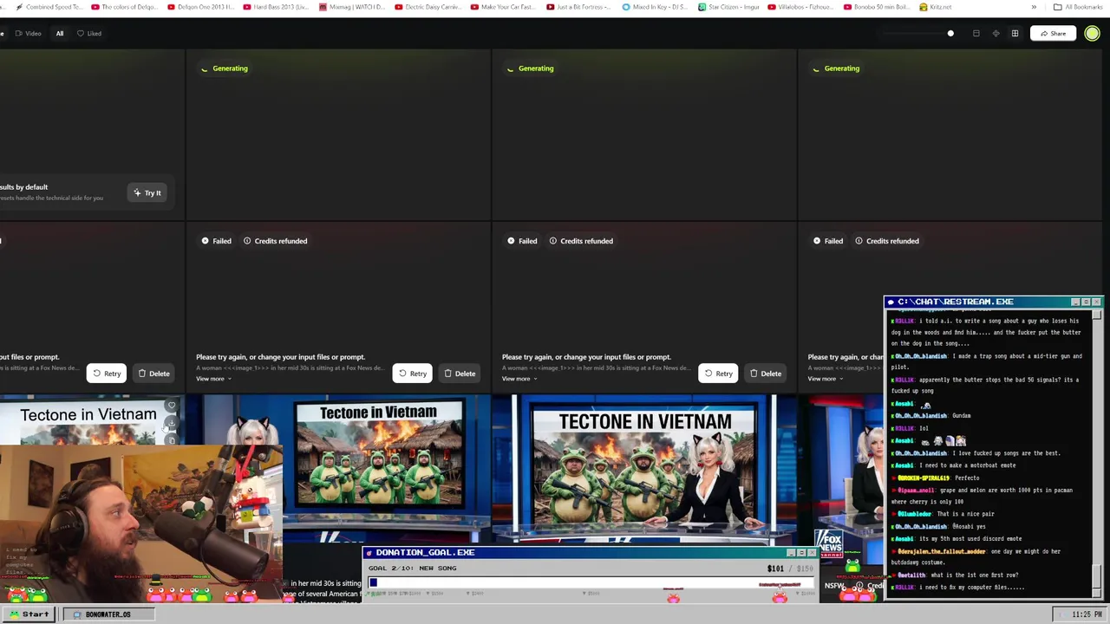Click Delete above the leftmost 'Tectone in Vietnam' thumbnail

[x=153, y=374]
